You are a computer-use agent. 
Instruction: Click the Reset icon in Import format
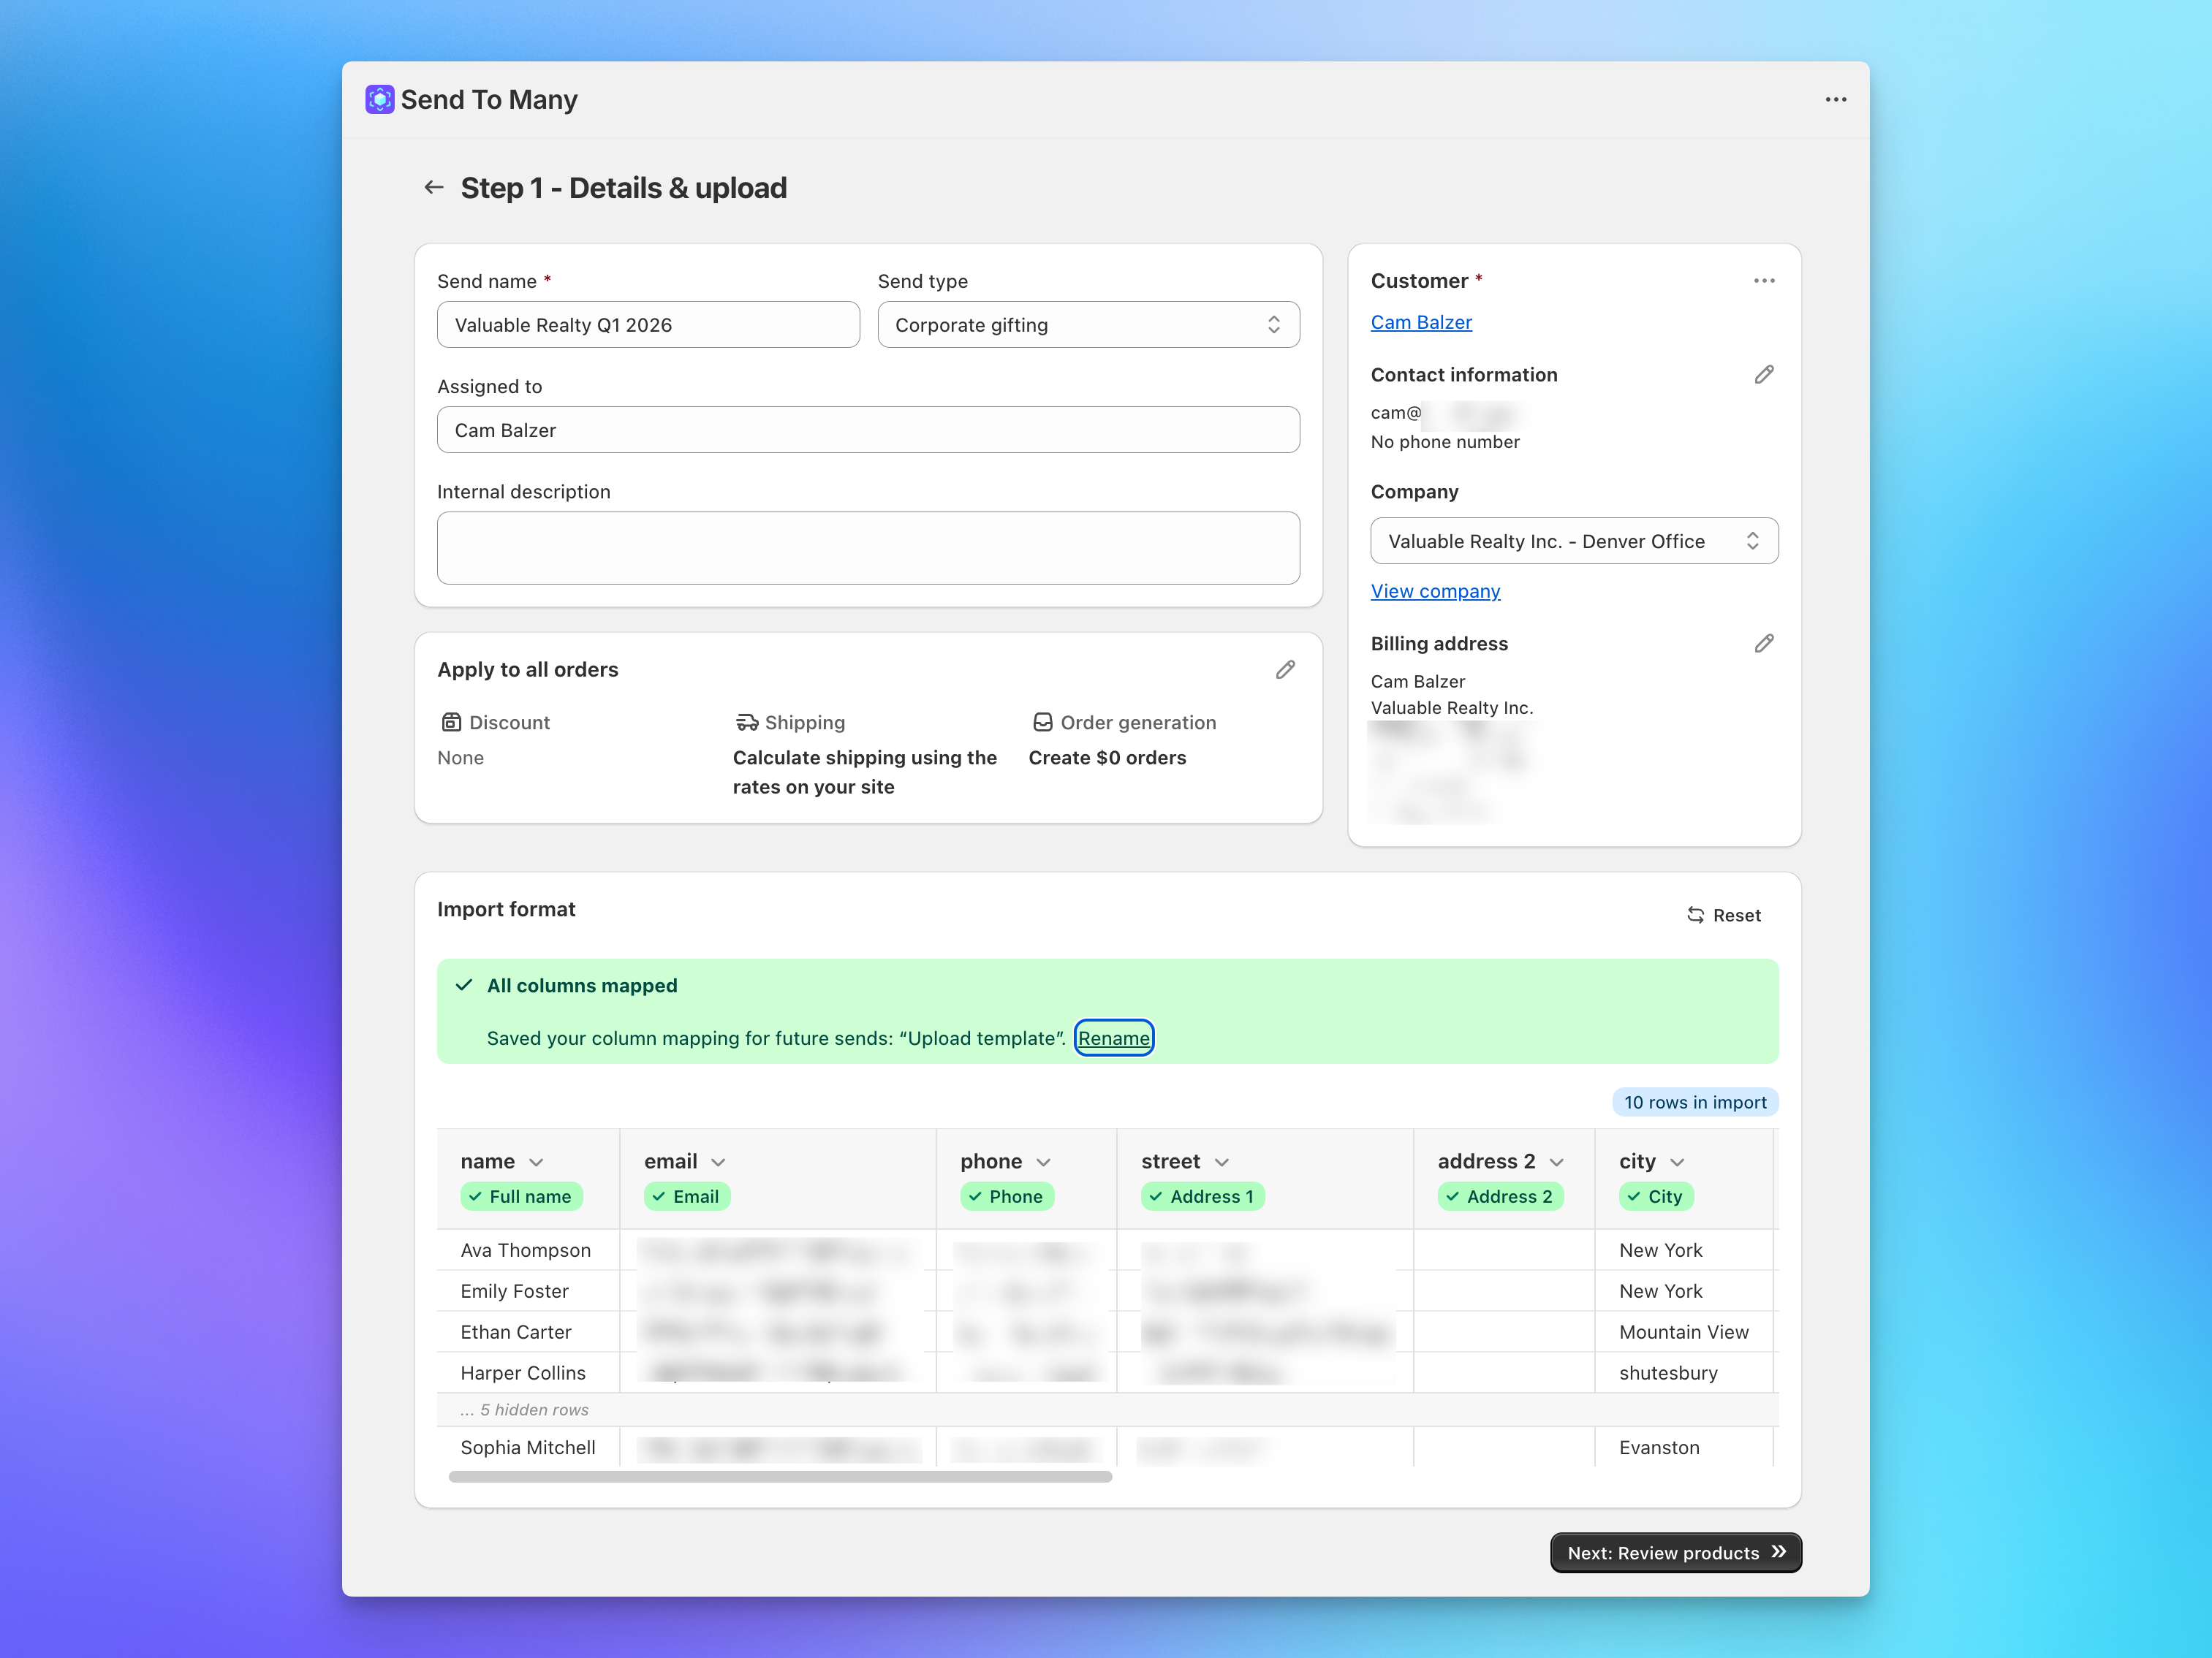1696,914
